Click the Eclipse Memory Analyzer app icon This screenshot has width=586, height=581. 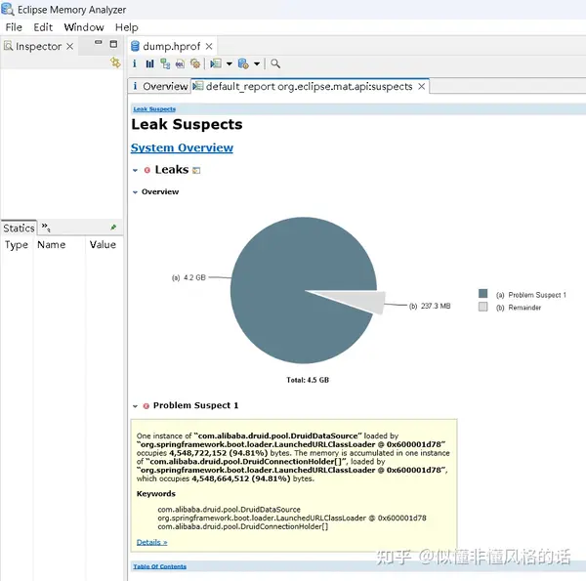[x=8, y=9]
